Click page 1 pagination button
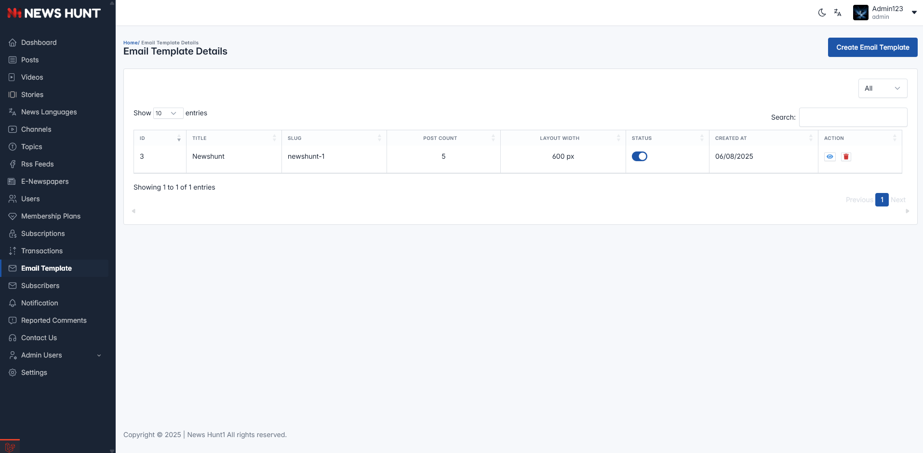Image resolution: width=923 pixels, height=453 pixels. pos(882,200)
